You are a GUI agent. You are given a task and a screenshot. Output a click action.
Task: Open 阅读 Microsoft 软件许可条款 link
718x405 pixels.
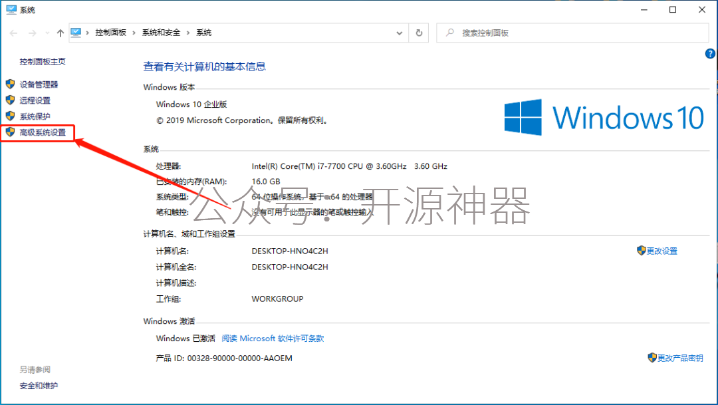[273, 338]
